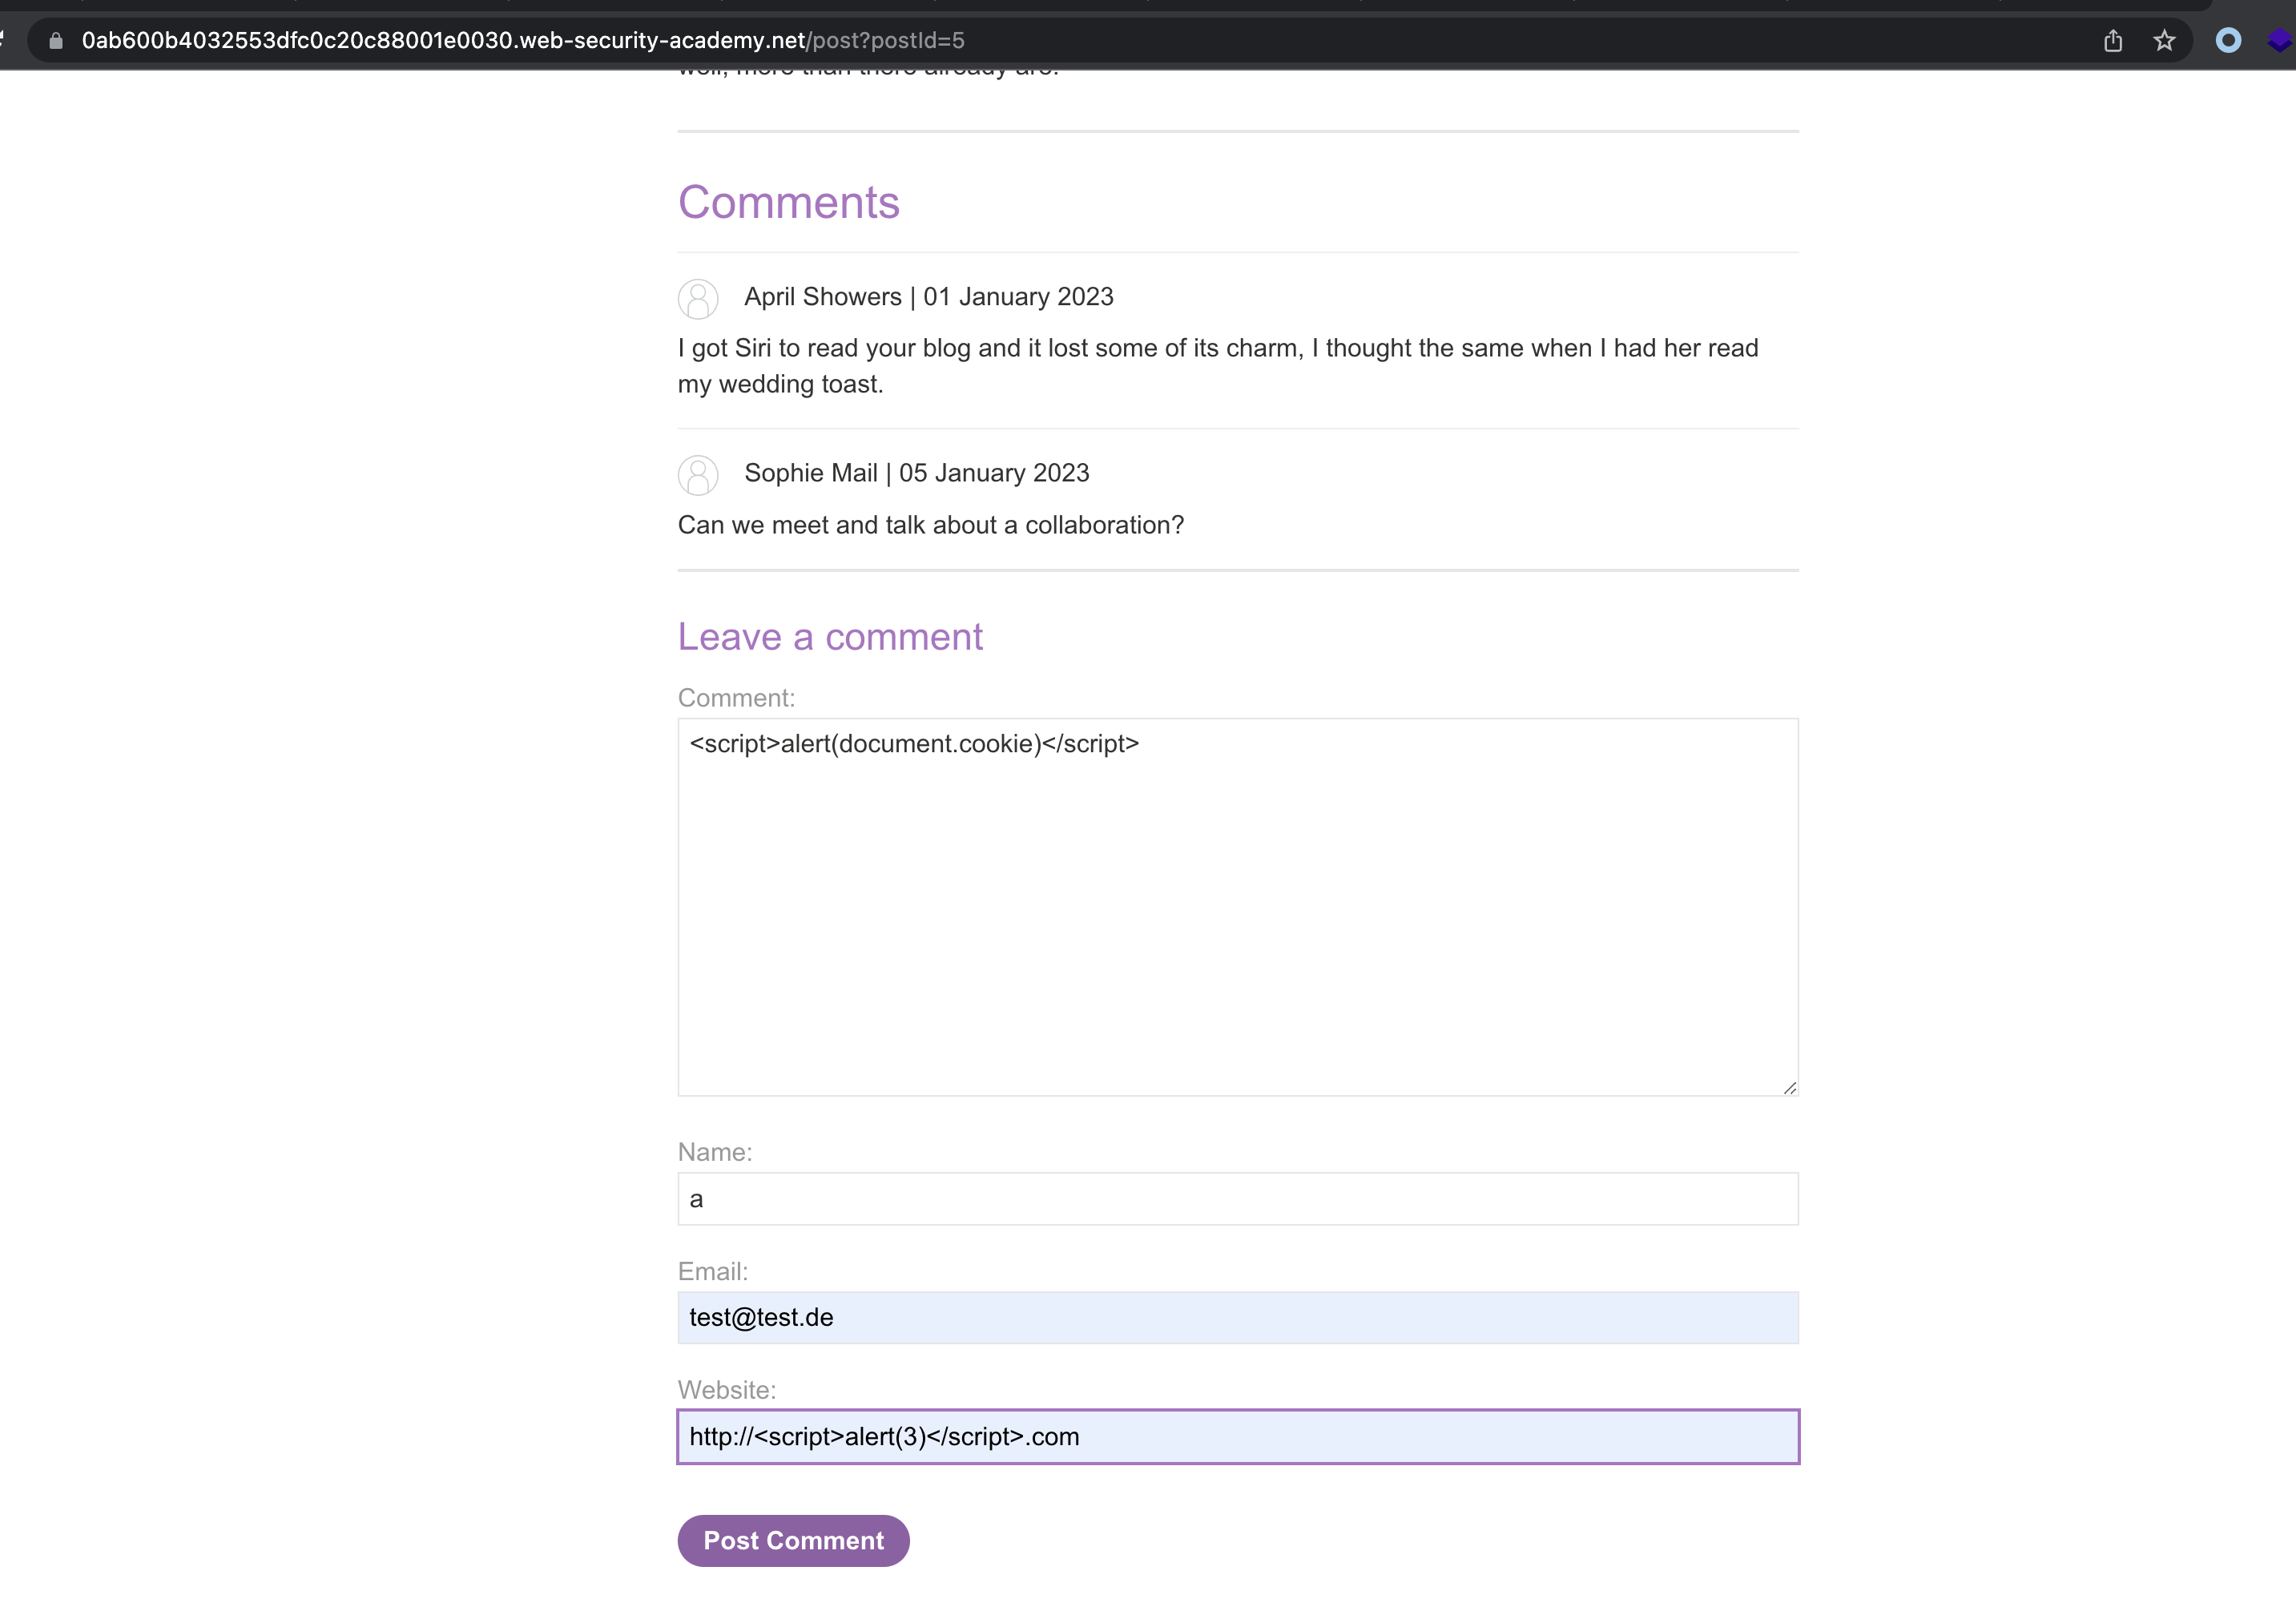This screenshot has height=1599, width=2296.
Task: Click April Showers' avatar icon
Action: [698, 299]
